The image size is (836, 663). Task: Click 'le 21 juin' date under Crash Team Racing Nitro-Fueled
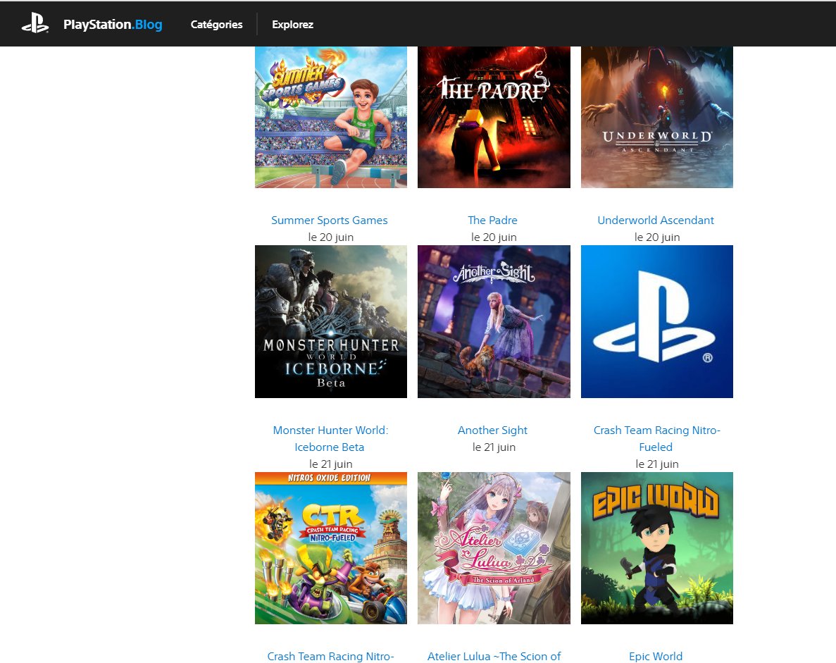pos(657,464)
